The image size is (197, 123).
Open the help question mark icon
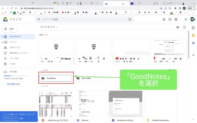[x=170, y=19]
